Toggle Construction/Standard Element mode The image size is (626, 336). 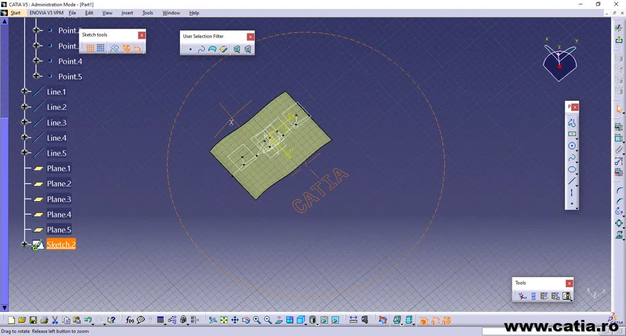115,48
